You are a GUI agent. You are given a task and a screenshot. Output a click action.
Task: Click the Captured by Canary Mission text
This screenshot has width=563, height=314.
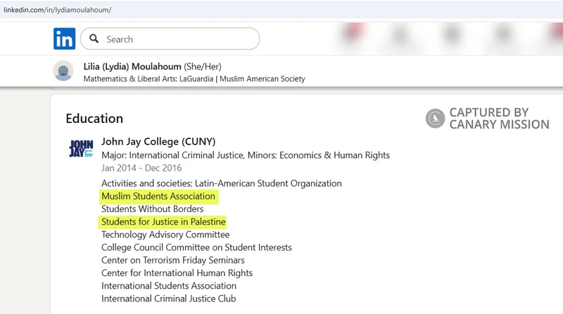click(x=498, y=118)
